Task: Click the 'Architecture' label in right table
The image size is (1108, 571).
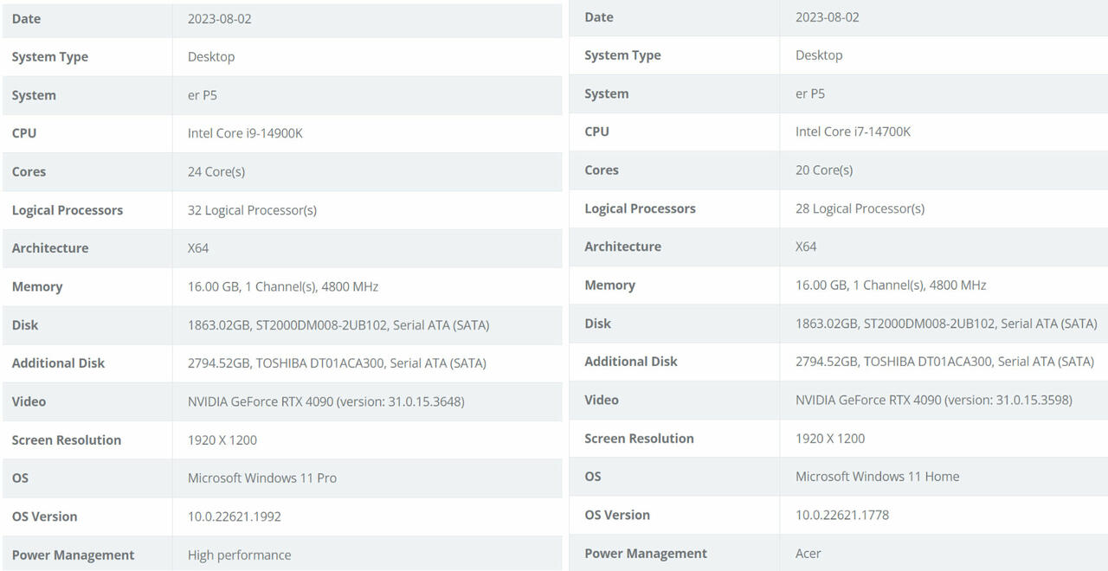Action: 622,247
